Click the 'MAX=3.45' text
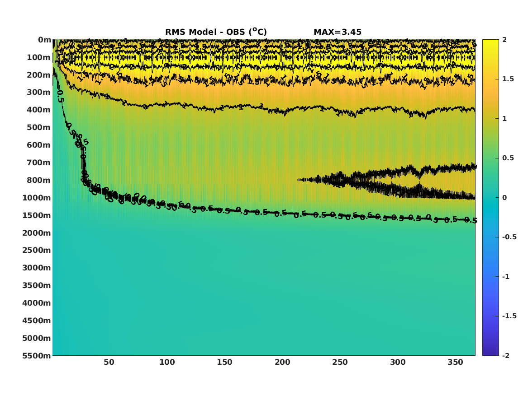 (x=338, y=32)
